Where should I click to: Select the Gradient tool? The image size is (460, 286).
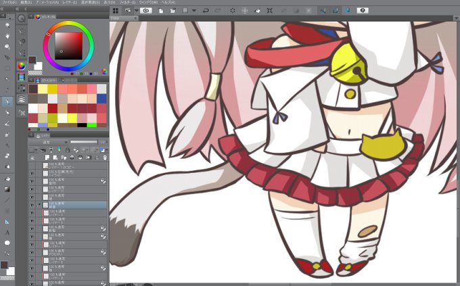coord(7,189)
